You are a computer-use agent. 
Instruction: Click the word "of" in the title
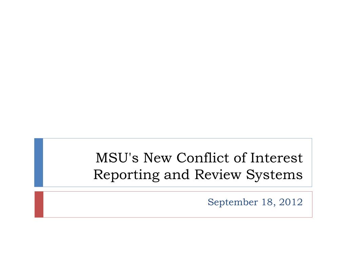(x=240, y=158)
